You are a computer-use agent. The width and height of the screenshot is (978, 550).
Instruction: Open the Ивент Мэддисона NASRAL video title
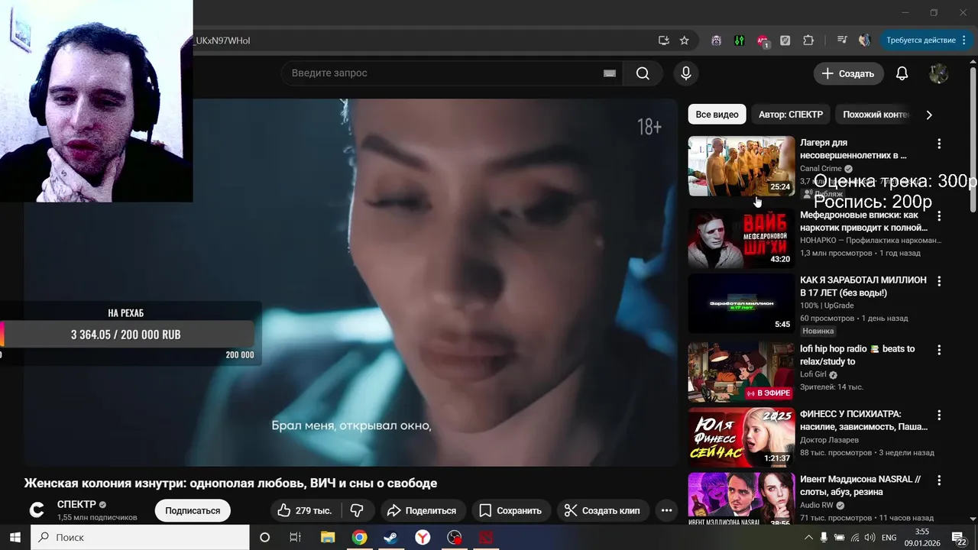click(x=860, y=486)
